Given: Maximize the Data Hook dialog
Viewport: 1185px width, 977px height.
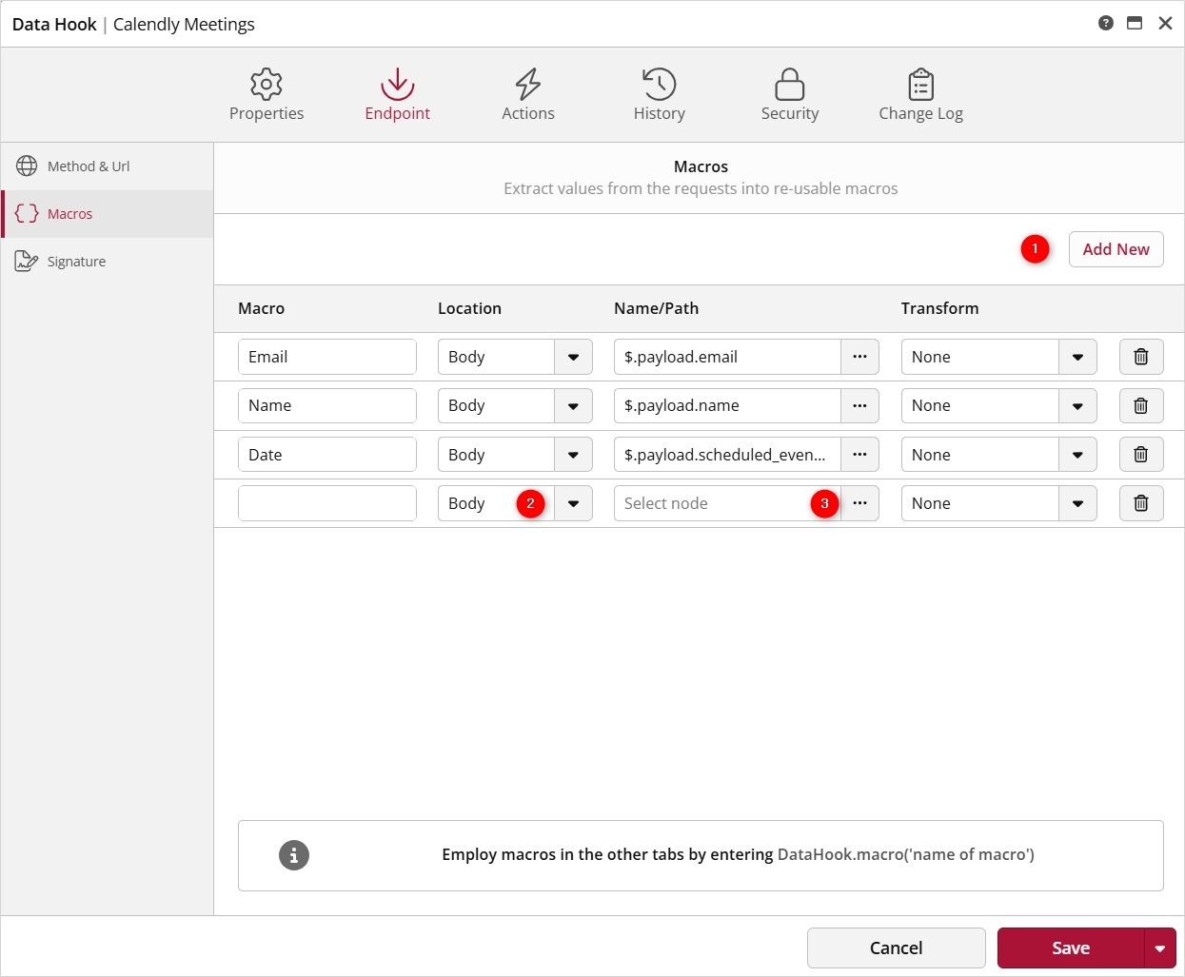Looking at the screenshot, I should click(1135, 23).
